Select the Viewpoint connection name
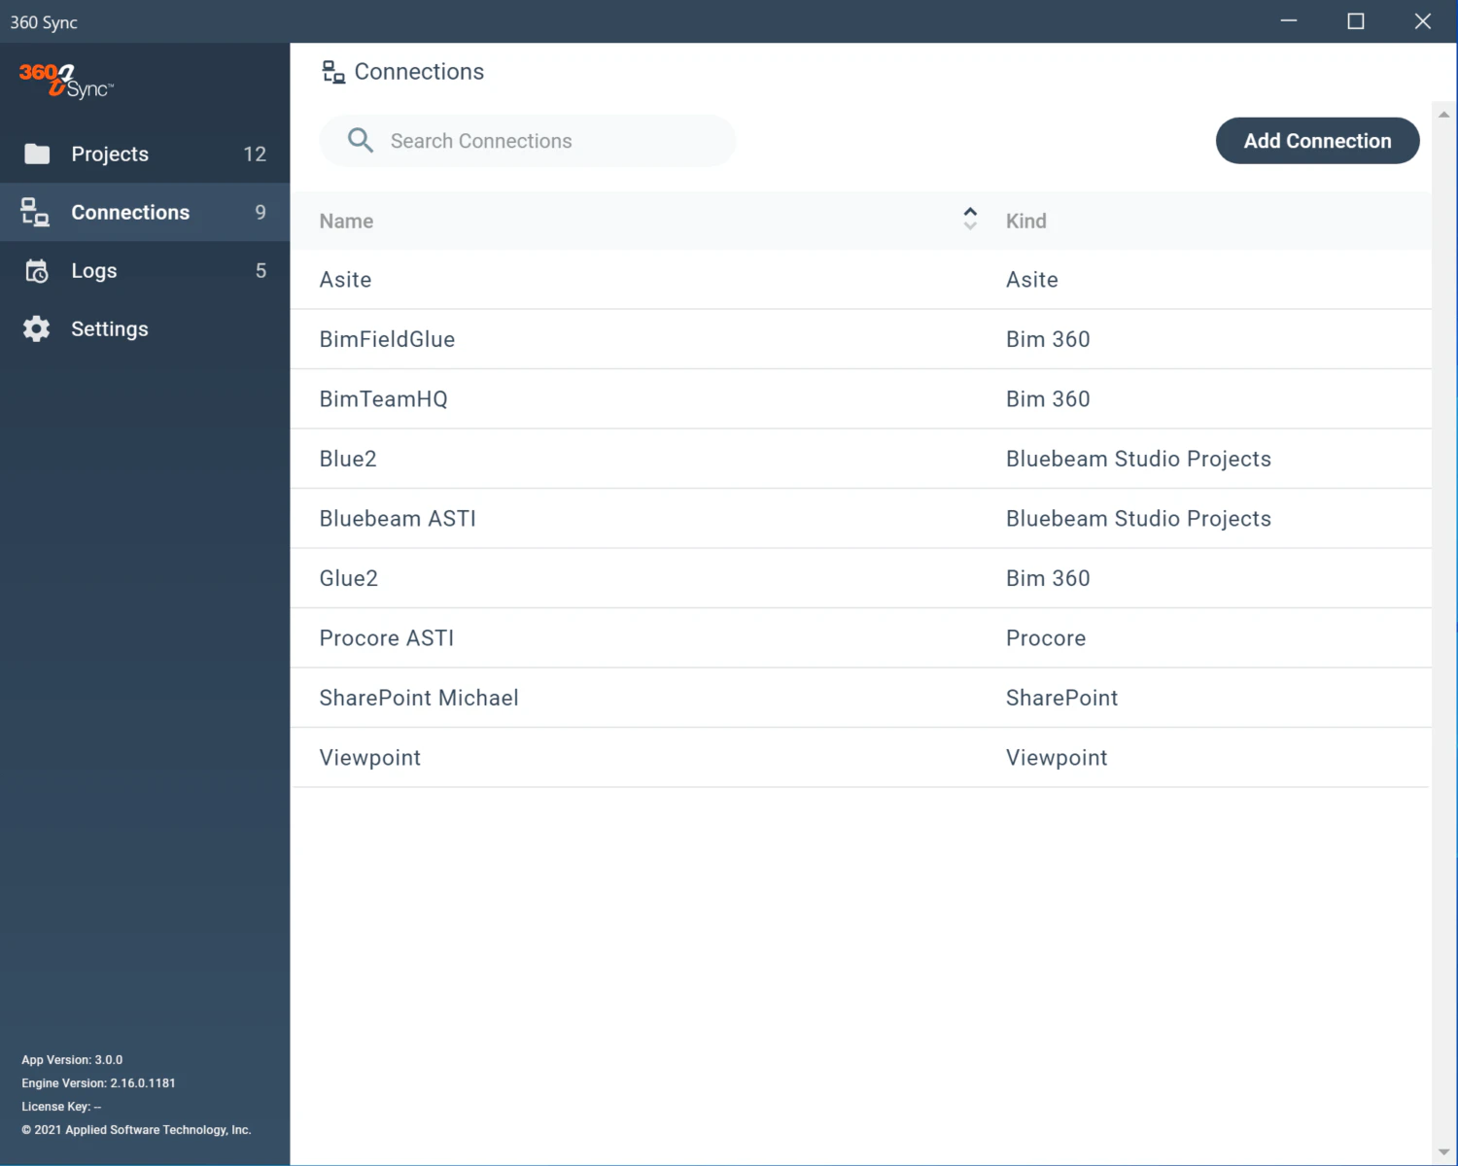 click(370, 758)
